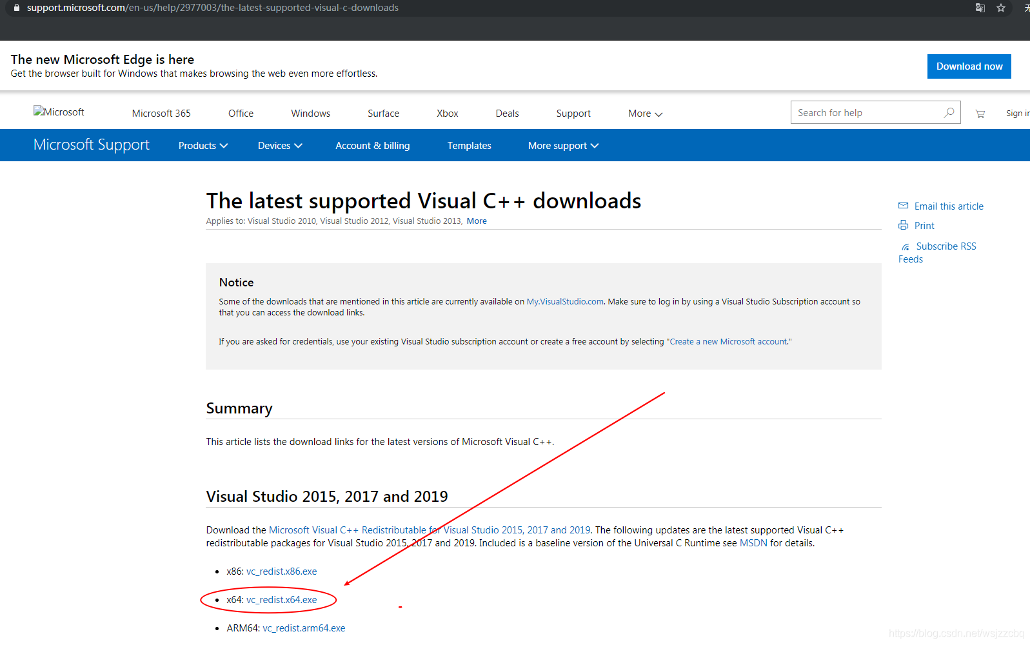Click the email envelope icon
This screenshot has height=645, width=1030.
[903, 206]
